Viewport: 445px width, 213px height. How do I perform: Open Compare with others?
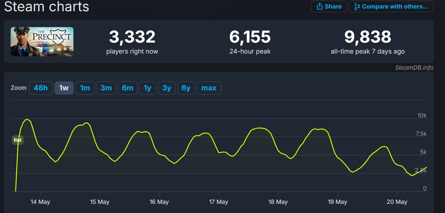[391, 6]
